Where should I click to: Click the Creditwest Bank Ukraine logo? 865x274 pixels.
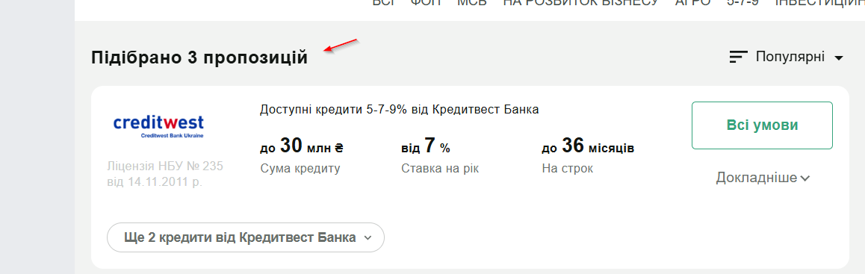coord(158,126)
